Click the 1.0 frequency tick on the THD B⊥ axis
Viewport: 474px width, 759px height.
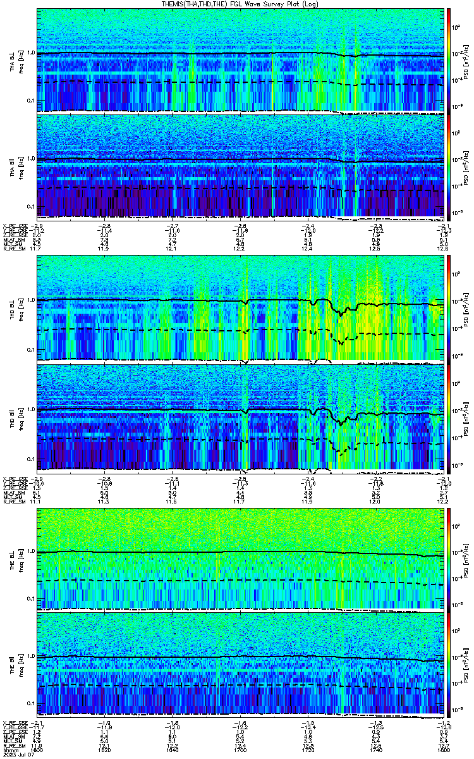point(31,300)
